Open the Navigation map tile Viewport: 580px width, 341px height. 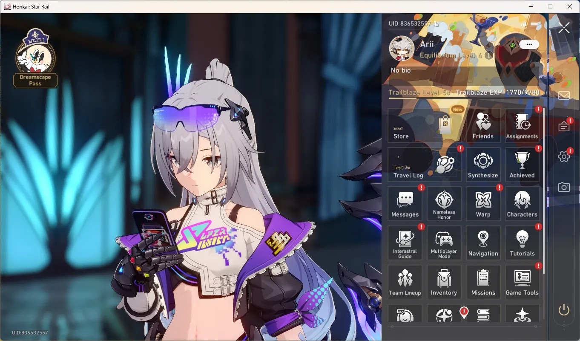[483, 243]
